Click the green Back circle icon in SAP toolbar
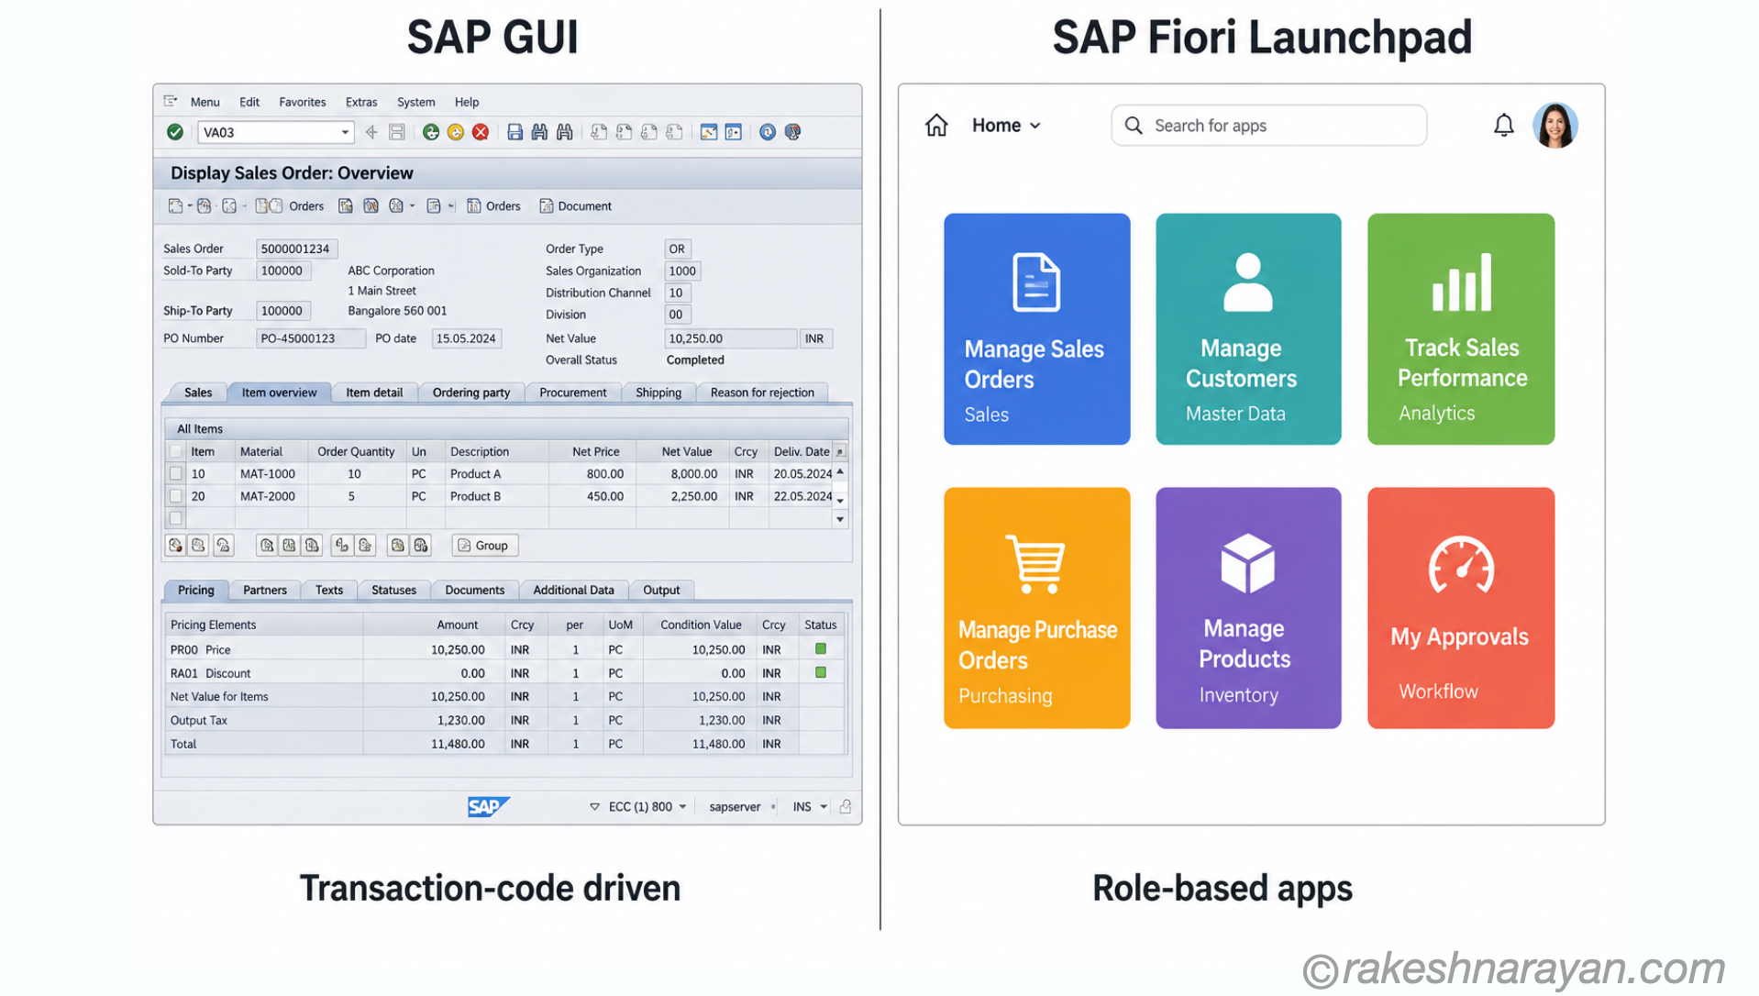Image resolution: width=1759 pixels, height=996 pixels. click(430, 132)
